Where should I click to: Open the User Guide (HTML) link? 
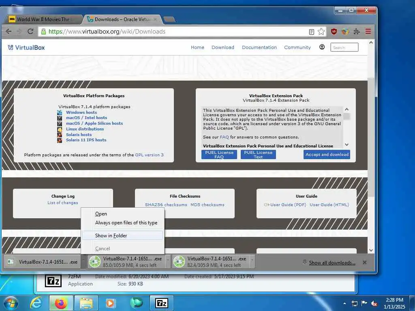[x=329, y=204]
